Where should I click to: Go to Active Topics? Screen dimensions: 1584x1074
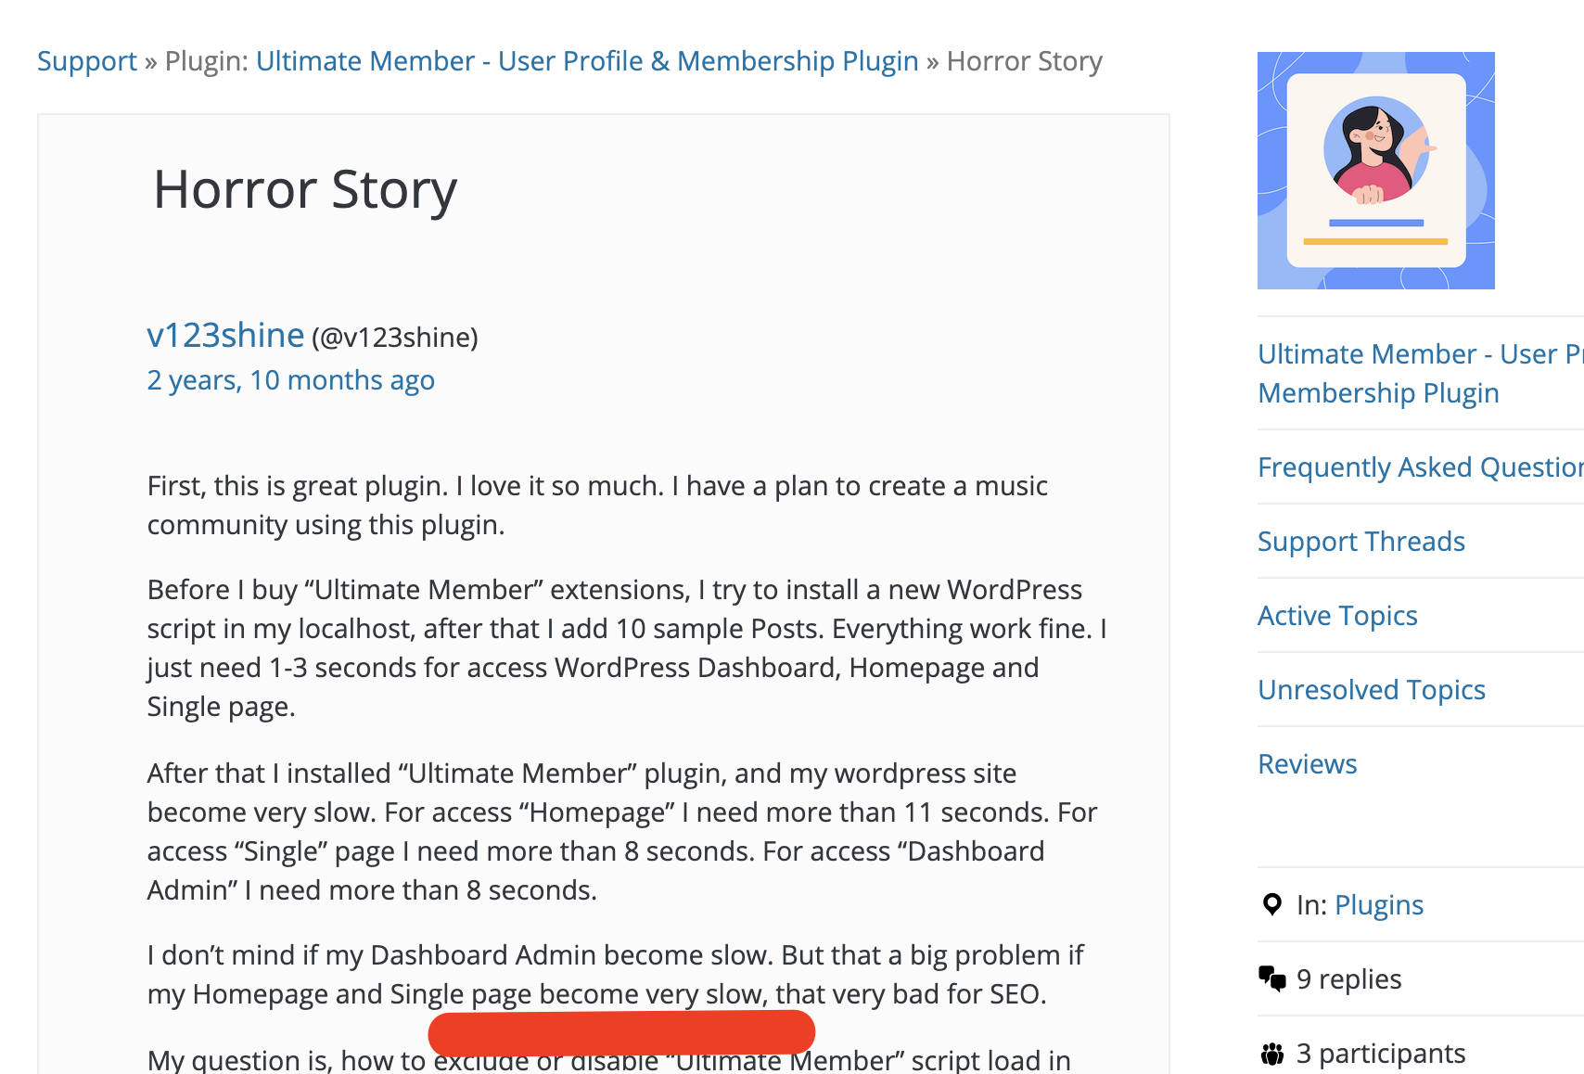[x=1337, y=616]
